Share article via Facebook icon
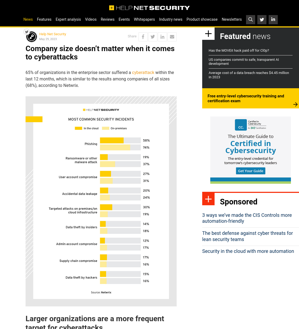Screen dimensions: 299x329 [x=143, y=37]
